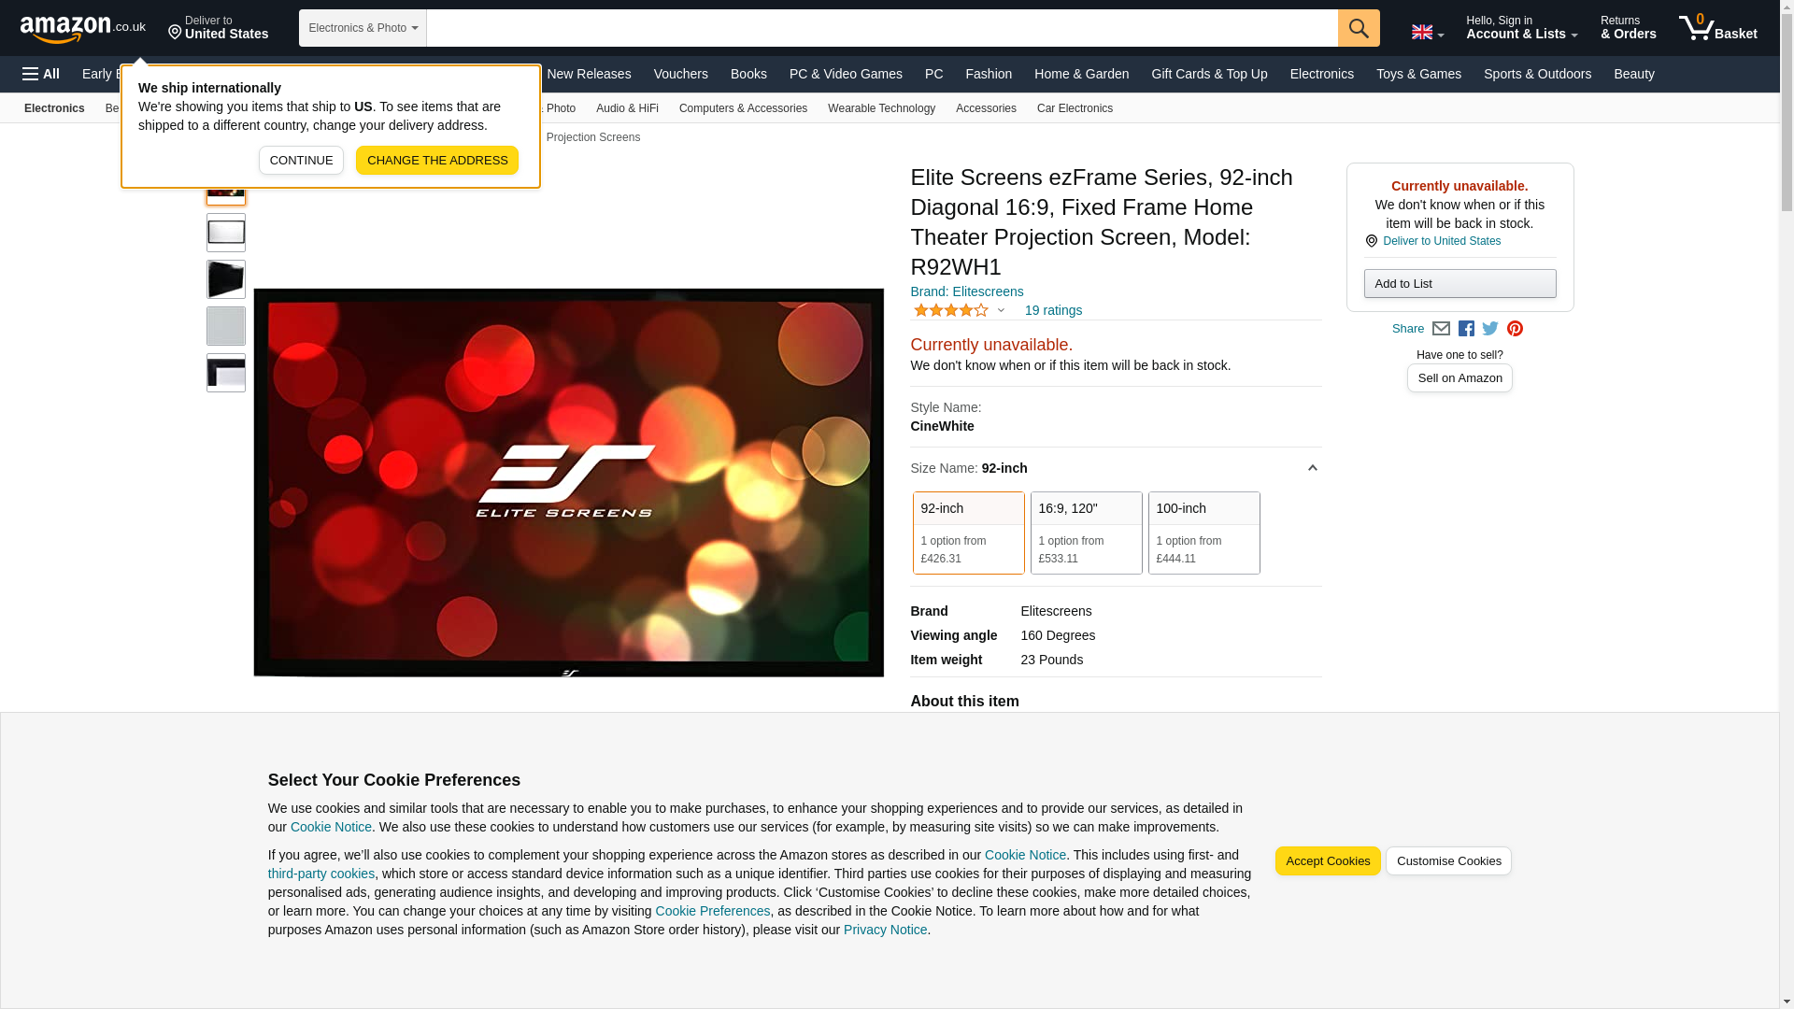This screenshot has width=1794, height=1009.
Task: Open the basket cart icon
Action: pos(1717,28)
